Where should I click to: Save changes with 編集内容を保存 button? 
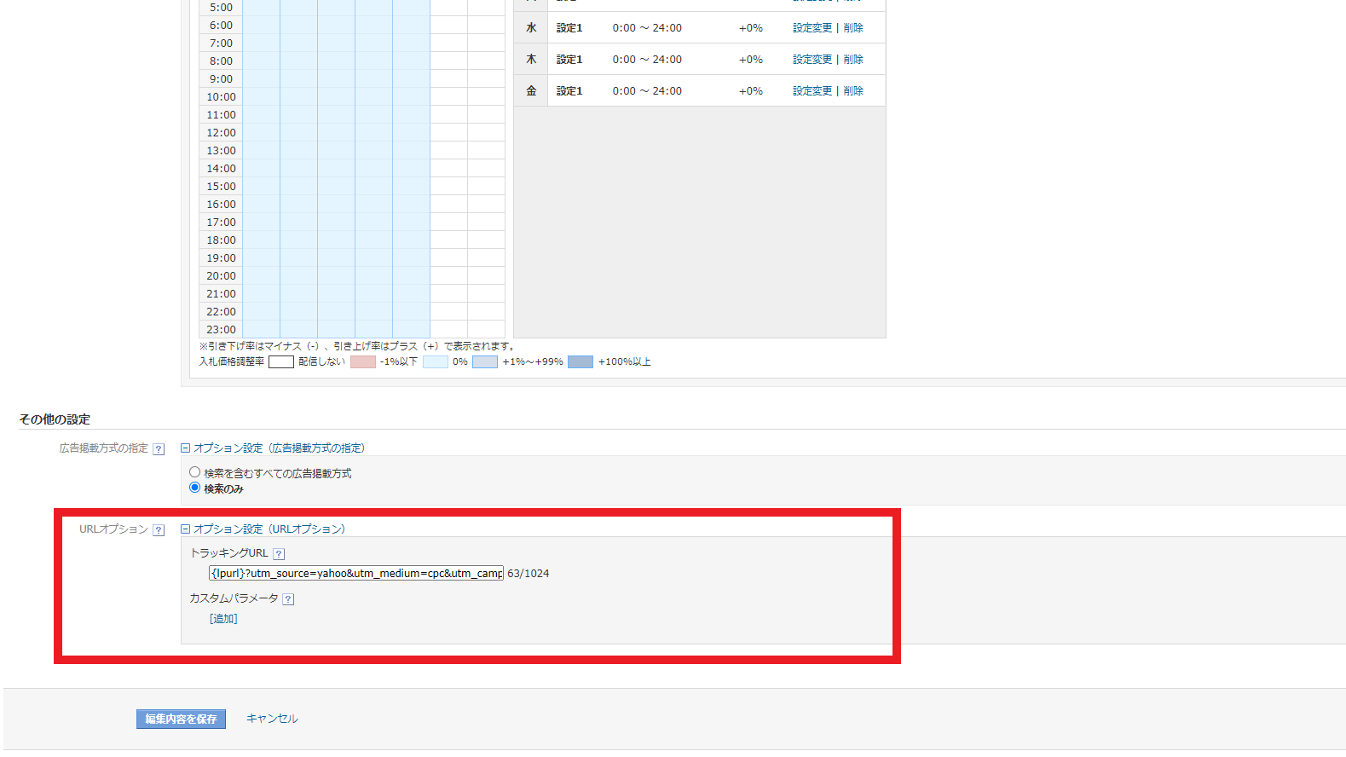coord(181,719)
